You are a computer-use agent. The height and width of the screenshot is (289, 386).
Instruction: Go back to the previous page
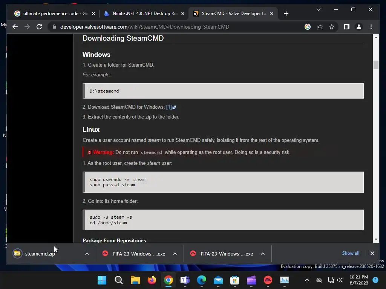point(15,27)
